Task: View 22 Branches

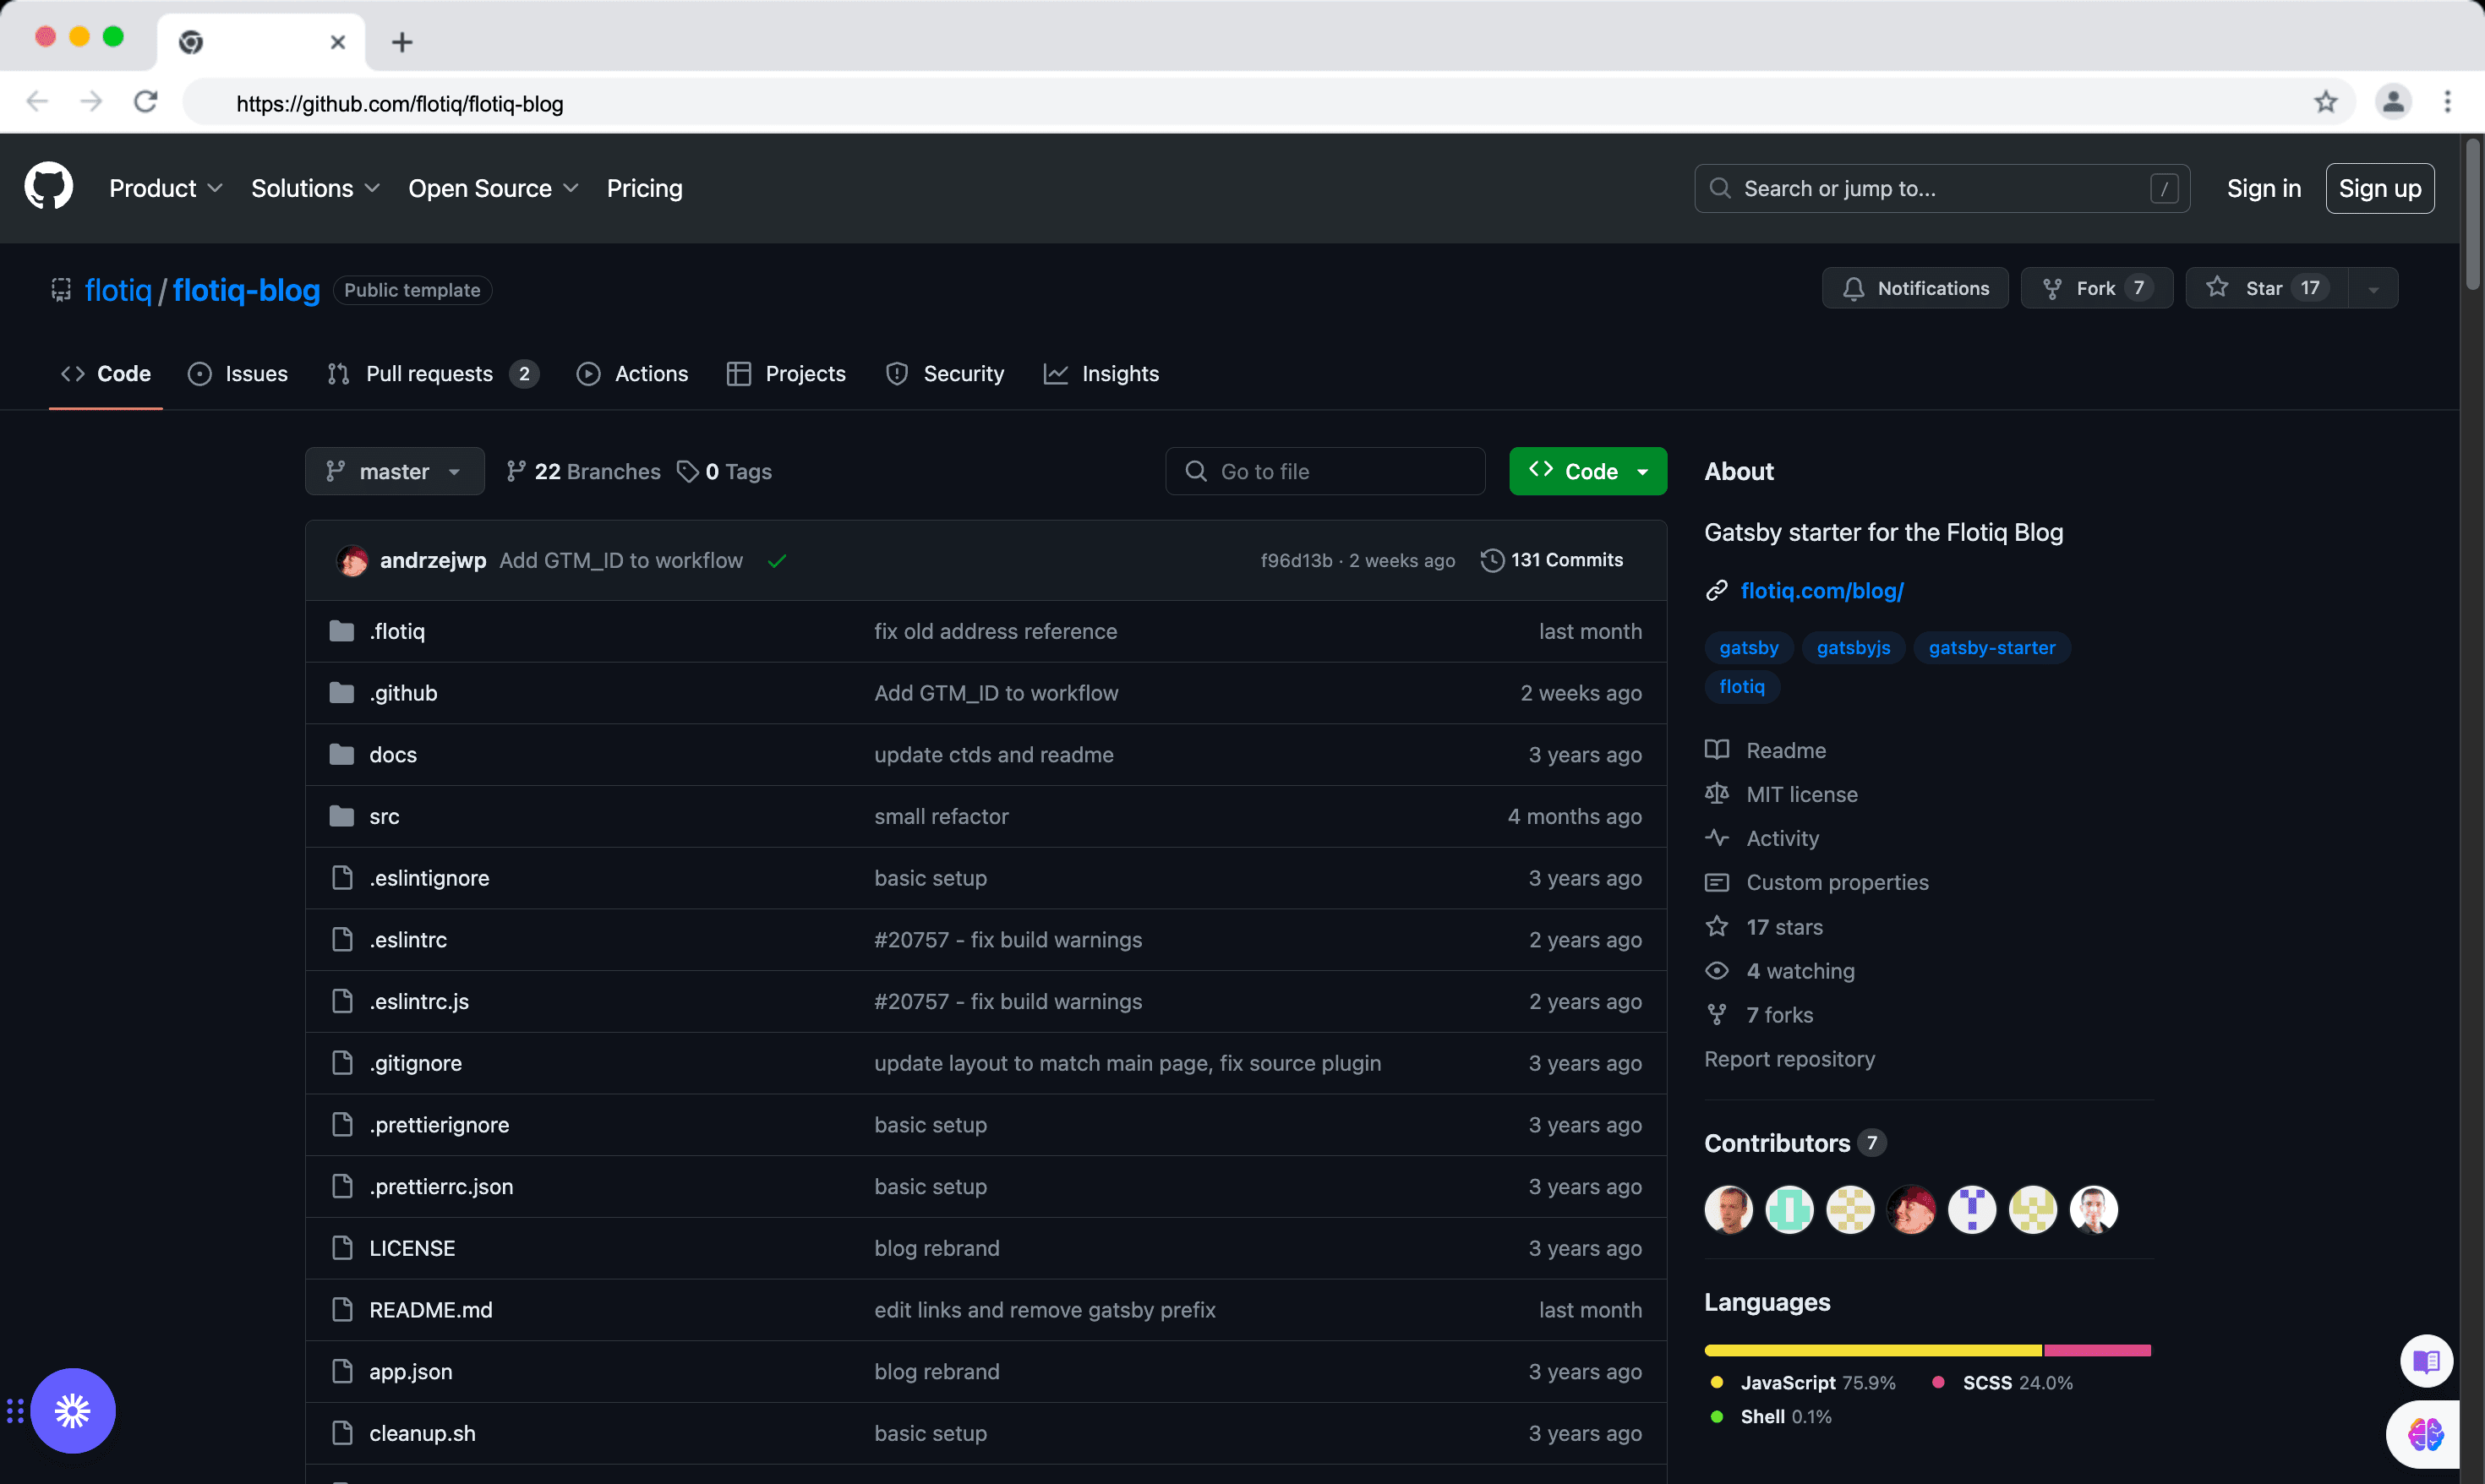Action: click(583, 472)
